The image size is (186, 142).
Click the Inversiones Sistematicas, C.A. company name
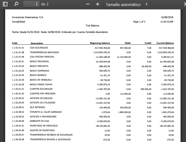tap(28, 17)
